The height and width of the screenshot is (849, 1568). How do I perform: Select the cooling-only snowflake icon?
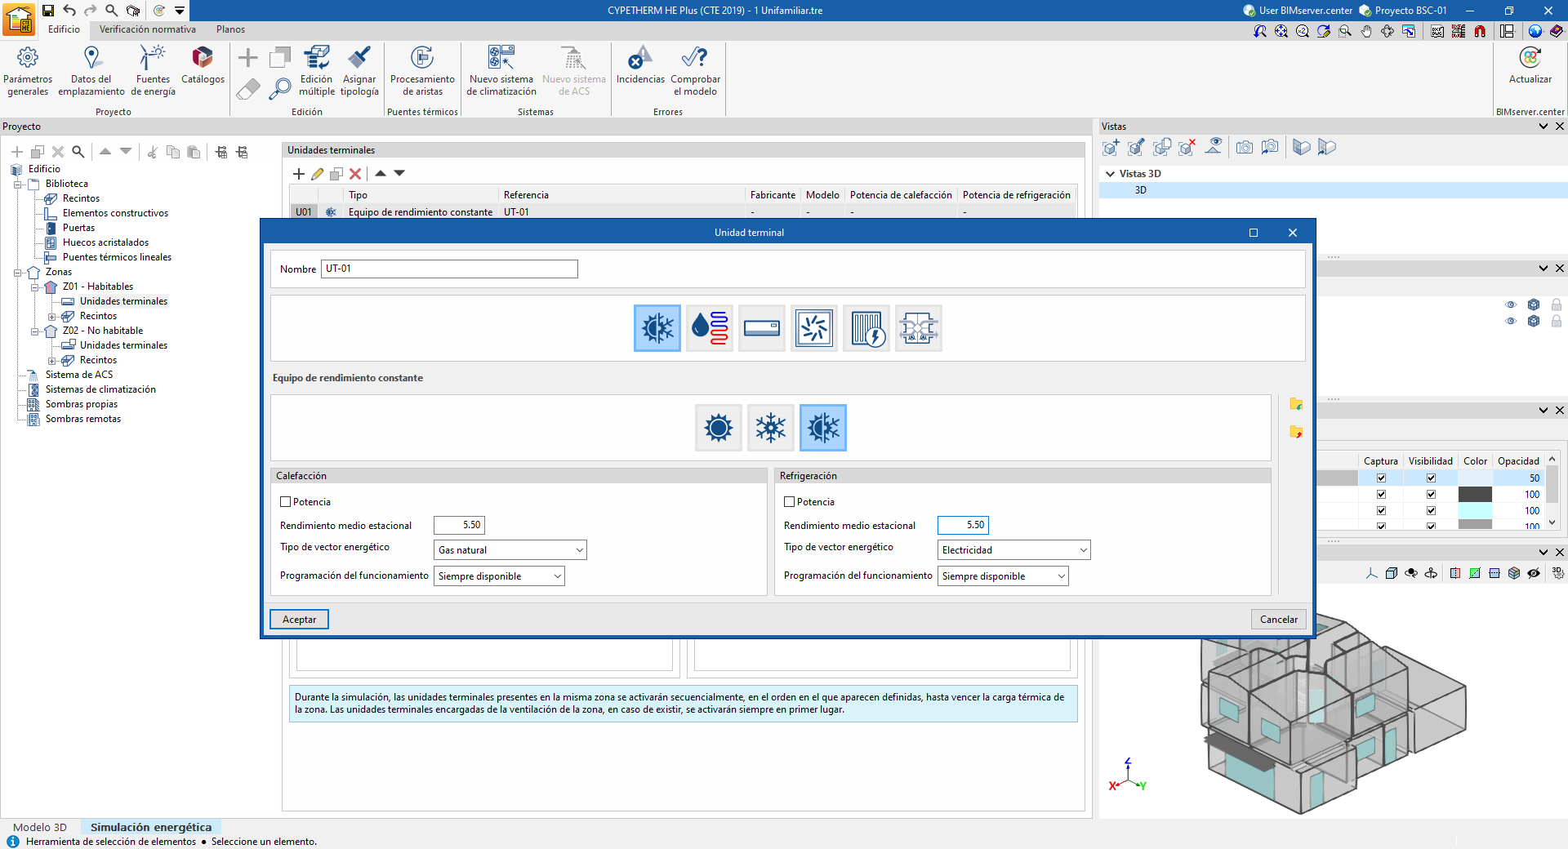click(770, 428)
